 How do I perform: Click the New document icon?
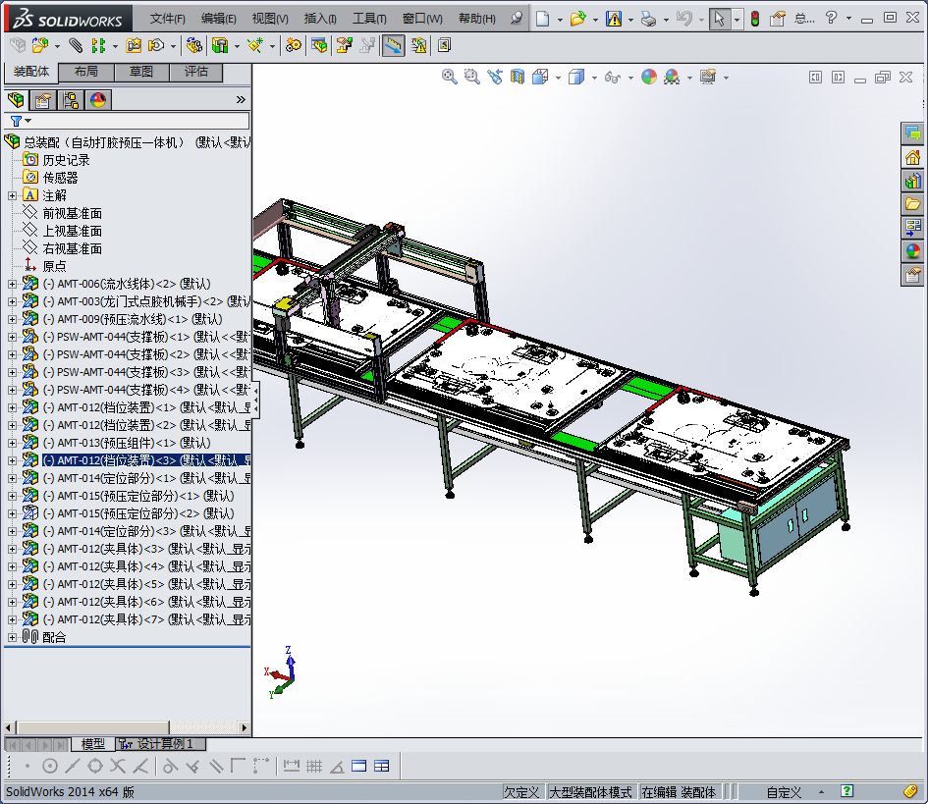543,19
